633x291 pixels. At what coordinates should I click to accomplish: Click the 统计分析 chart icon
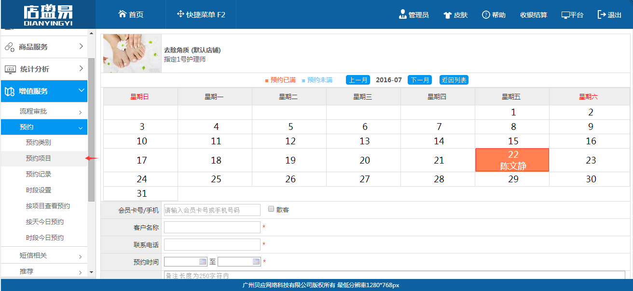pyautogui.click(x=10, y=69)
